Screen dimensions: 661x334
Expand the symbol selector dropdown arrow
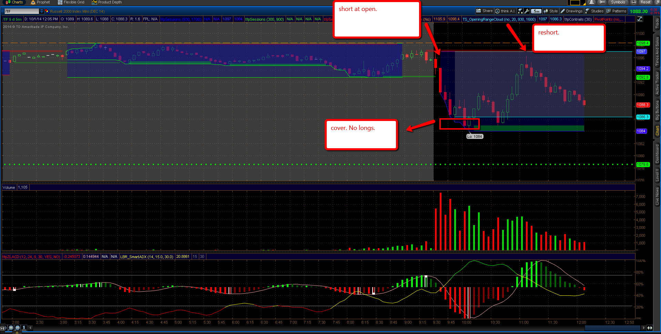pyautogui.click(x=42, y=11)
